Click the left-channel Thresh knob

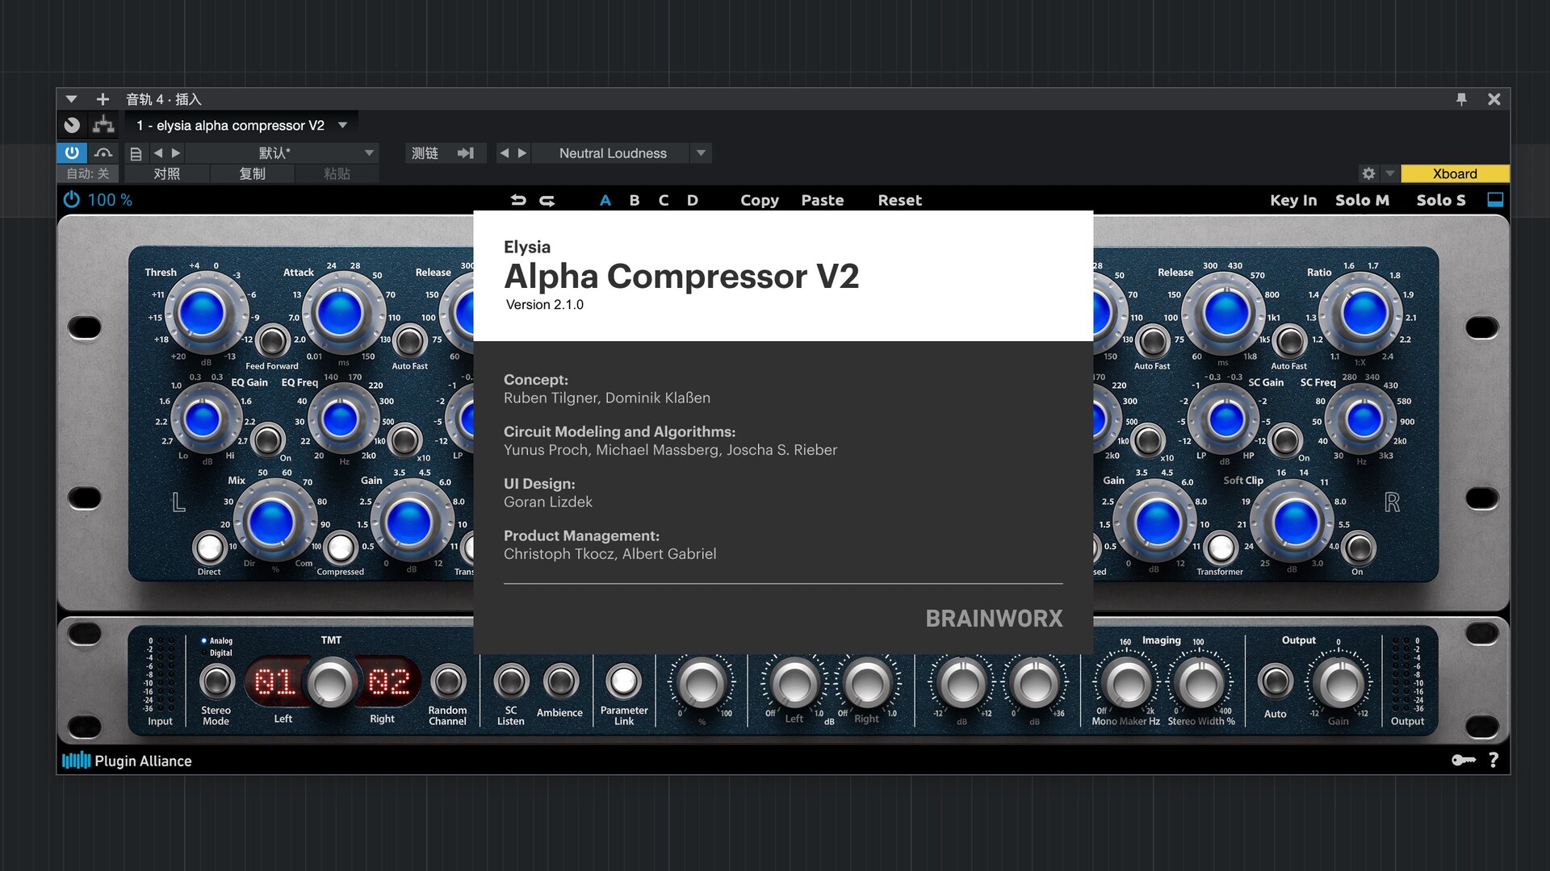pos(202,313)
